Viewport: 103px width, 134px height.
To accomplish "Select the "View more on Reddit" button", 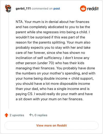I will pyautogui.click(x=51, y=125).
